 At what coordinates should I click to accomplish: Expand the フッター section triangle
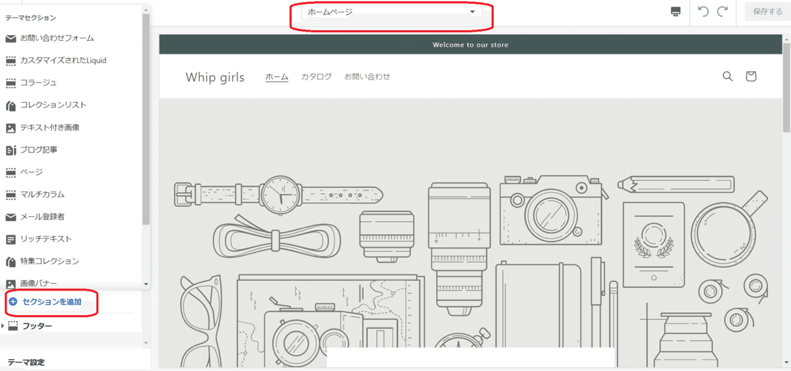(x=3, y=326)
